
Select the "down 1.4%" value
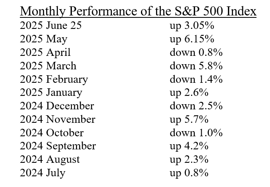(196, 79)
